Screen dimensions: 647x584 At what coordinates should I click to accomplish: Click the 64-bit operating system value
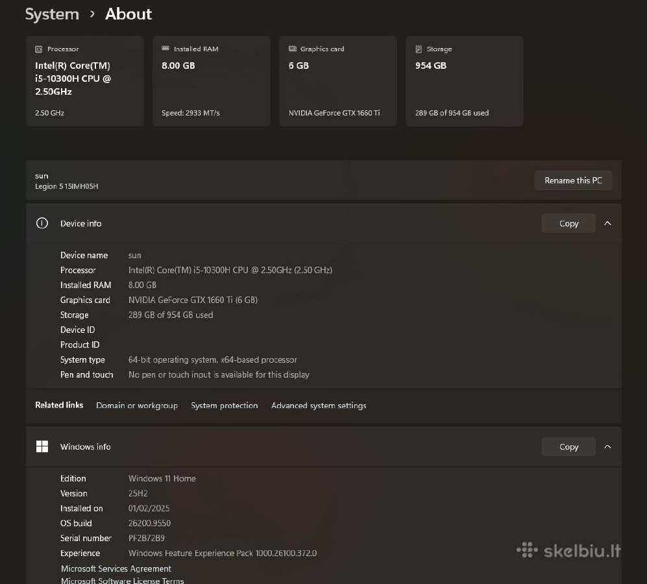[x=212, y=360]
